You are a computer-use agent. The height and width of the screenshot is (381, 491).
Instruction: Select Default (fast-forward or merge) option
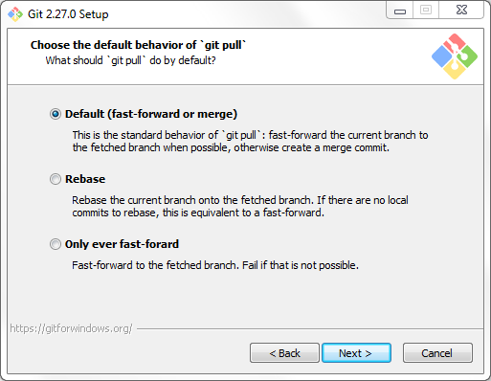pyautogui.click(x=56, y=114)
